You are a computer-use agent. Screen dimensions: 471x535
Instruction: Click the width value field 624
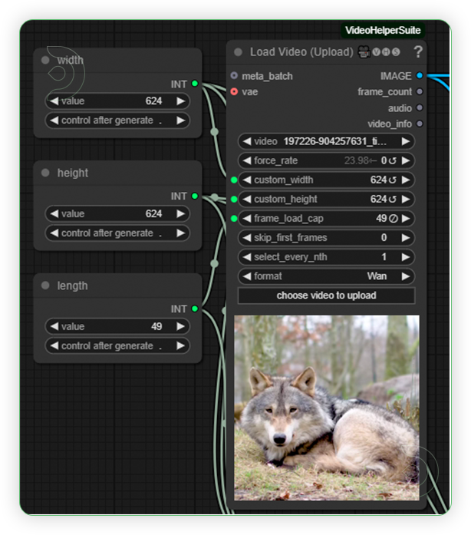pos(117,101)
